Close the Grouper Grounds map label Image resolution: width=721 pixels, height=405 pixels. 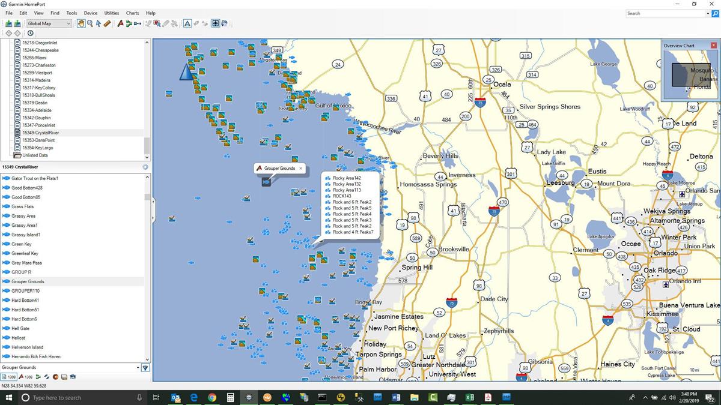point(301,169)
